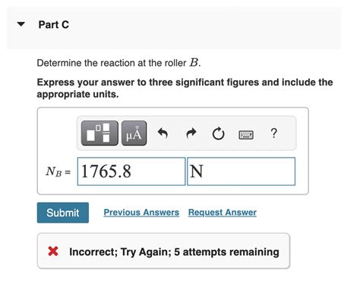Follow the Request Answer link
360x296 pixels.
pyautogui.click(x=223, y=213)
